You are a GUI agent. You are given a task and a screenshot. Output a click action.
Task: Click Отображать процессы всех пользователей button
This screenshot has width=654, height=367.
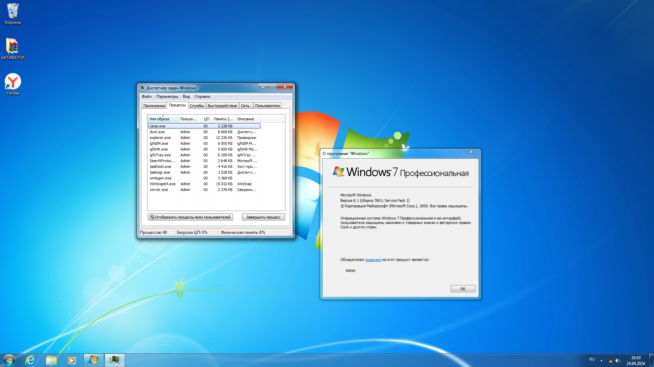(x=190, y=217)
